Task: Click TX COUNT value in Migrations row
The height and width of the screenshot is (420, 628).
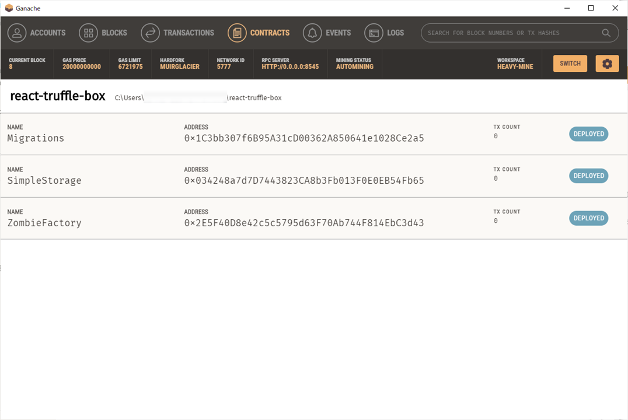Action: click(x=496, y=136)
